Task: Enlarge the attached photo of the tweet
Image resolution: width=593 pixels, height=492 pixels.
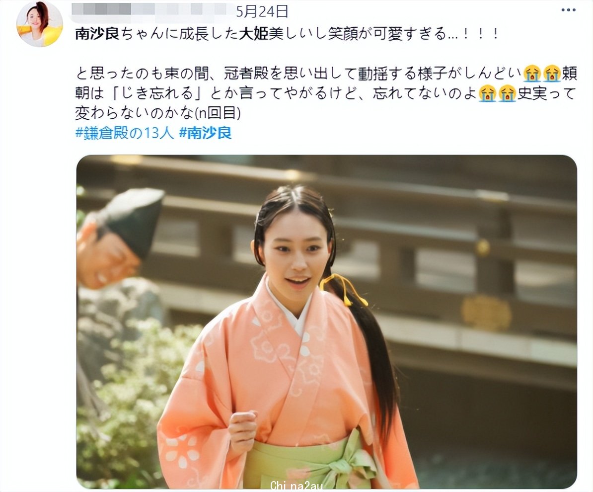Action: coord(326,322)
